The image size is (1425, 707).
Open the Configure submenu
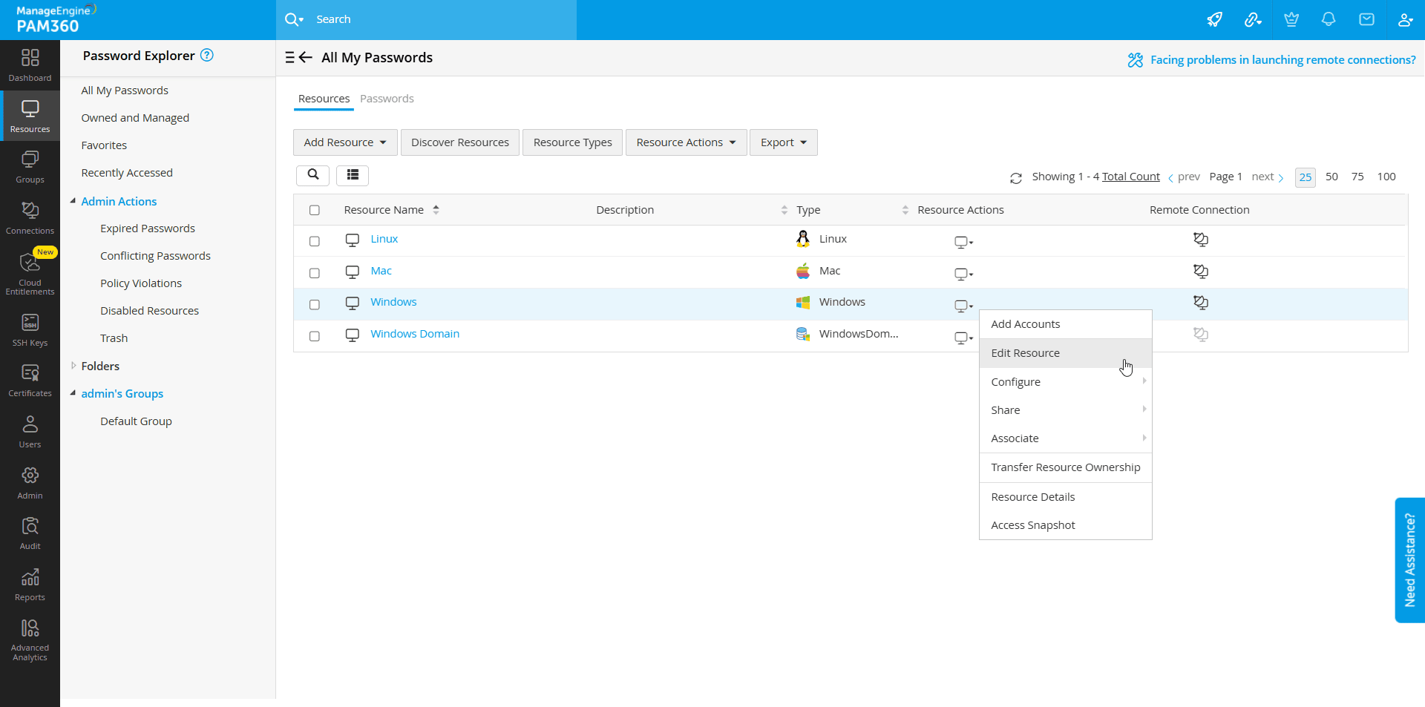tap(1065, 382)
